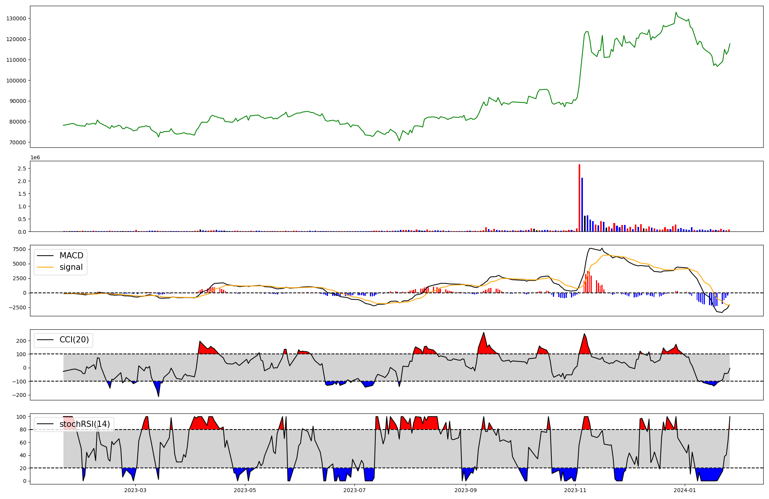Click the MACD legend label
The width and height of the screenshot is (769, 499).
[x=71, y=256]
